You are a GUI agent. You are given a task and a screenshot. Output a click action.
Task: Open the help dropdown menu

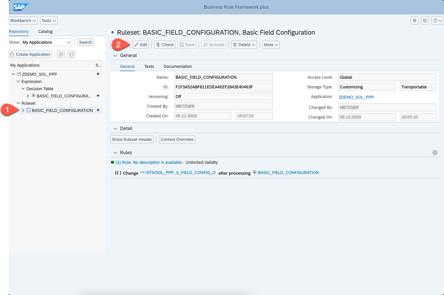(437, 21)
